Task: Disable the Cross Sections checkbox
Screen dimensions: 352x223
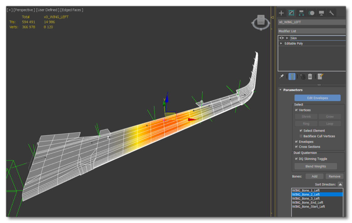Action: [296, 147]
